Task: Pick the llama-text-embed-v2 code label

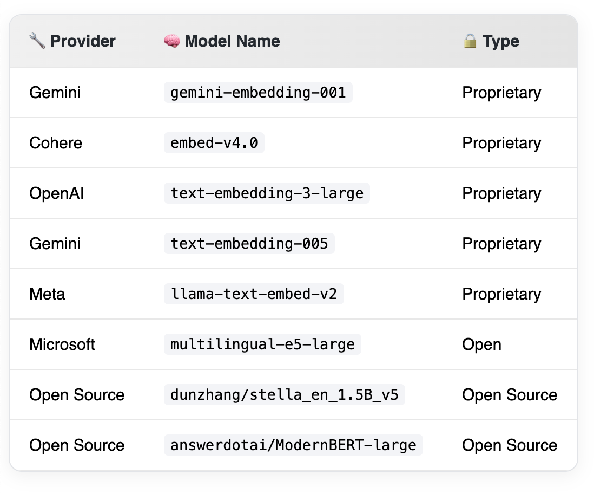Action: pos(254,294)
